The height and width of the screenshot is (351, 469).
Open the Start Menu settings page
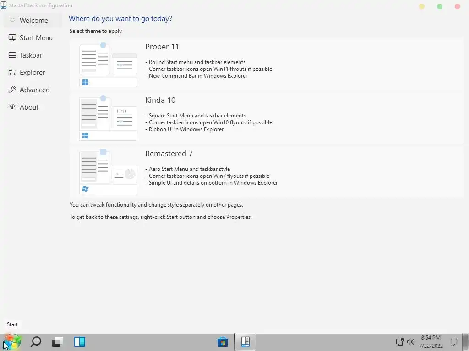(33, 38)
